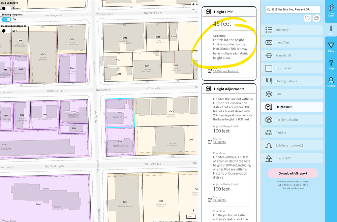The height and width of the screenshot is (222, 337).
Task: Click the mapbox logo attribution
Action: 8,220
